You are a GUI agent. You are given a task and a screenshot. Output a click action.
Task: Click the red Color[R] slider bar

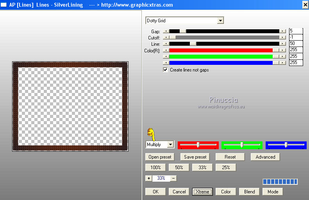point(224,50)
